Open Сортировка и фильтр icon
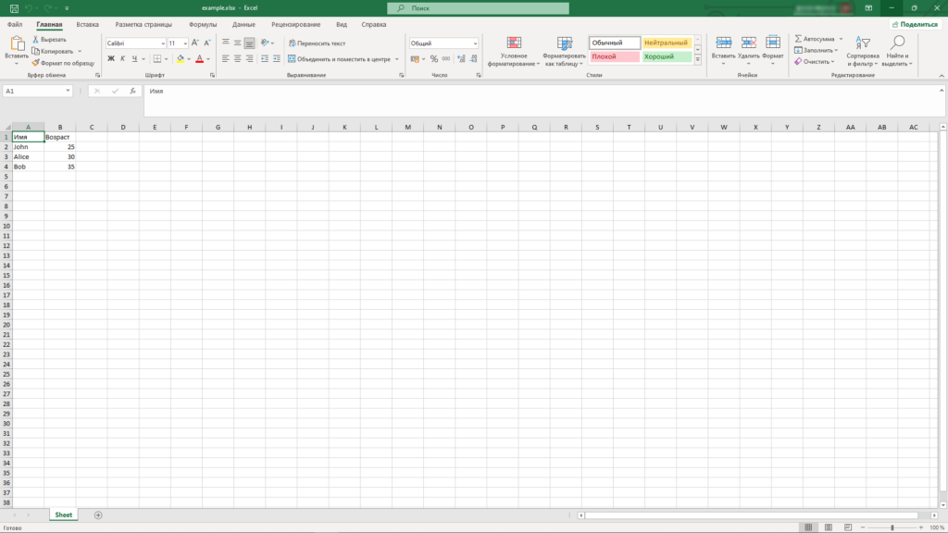Viewport: 948px width, 533px height. point(861,50)
